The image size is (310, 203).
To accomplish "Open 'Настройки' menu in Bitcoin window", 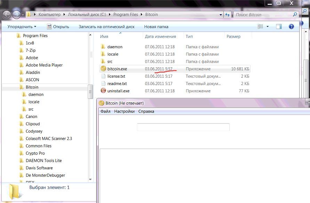I will pos(124,111).
